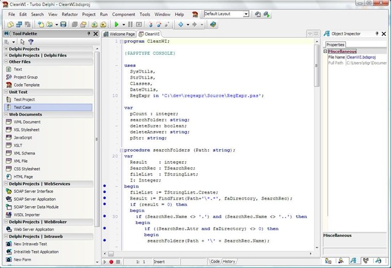Expand the Delphi Projects category

(5, 49)
